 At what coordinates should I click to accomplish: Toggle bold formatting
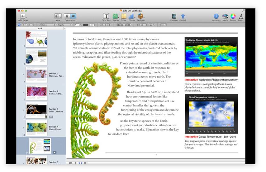(102, 25)
